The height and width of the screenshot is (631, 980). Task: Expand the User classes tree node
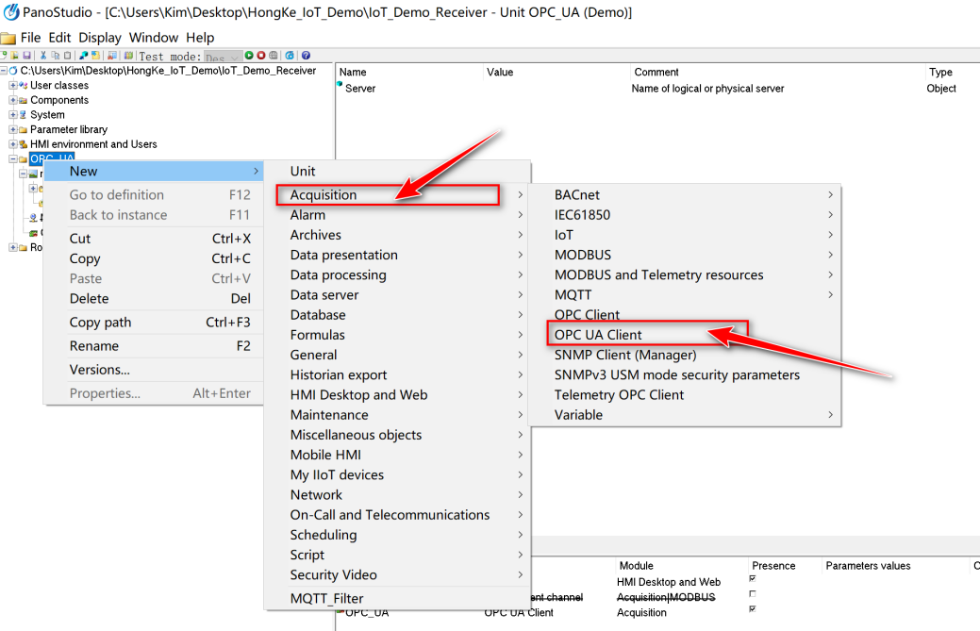point(12,85)
